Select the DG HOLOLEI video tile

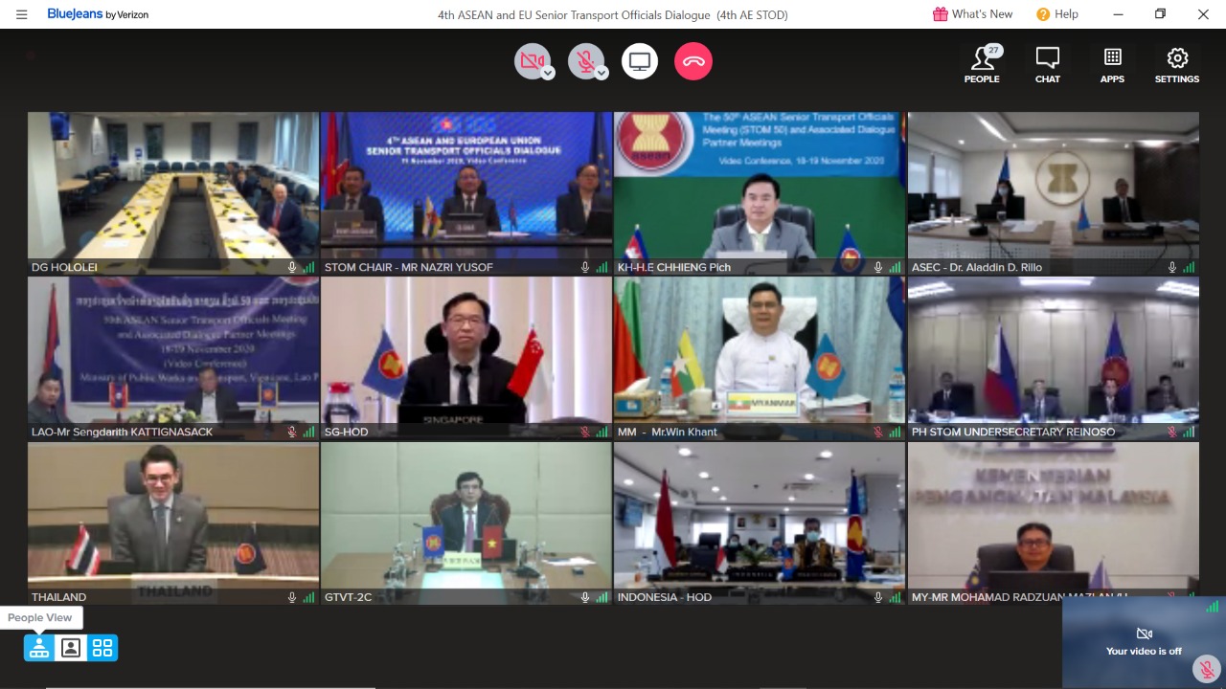[173, 192]
